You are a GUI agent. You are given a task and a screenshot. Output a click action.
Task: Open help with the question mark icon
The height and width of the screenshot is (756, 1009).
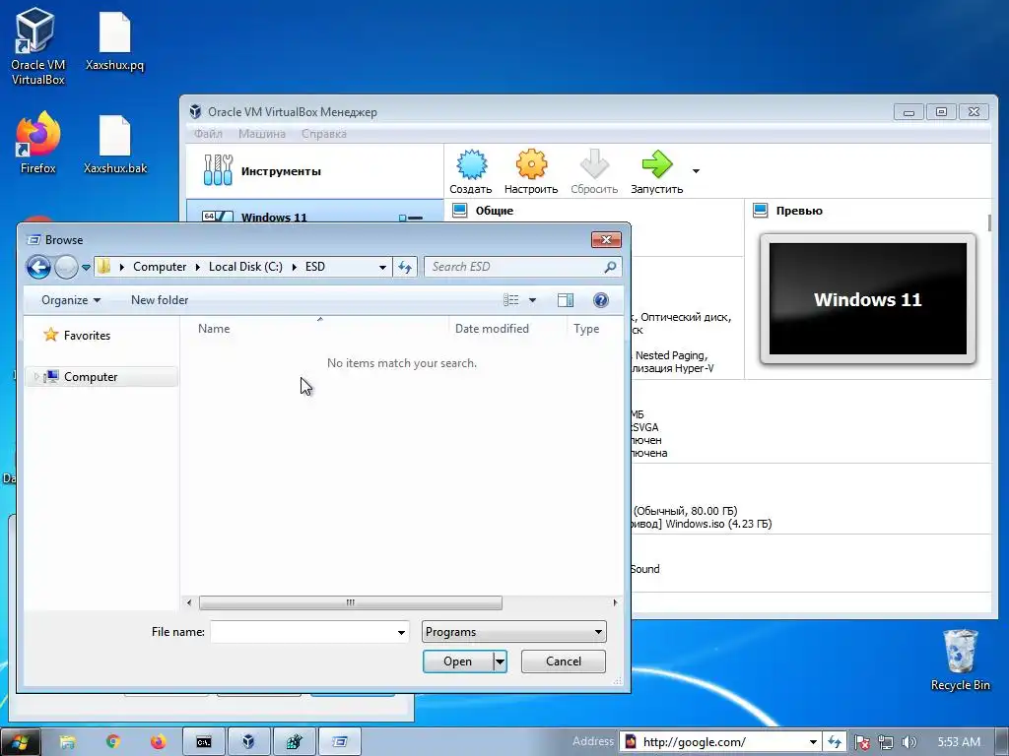(x=601, y=300)
